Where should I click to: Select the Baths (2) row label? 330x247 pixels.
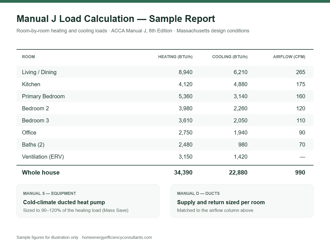click(x=33, y=145)
